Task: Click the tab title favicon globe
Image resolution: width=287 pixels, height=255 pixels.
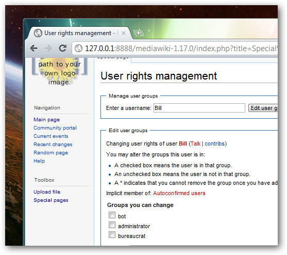Action: [38, 33]
